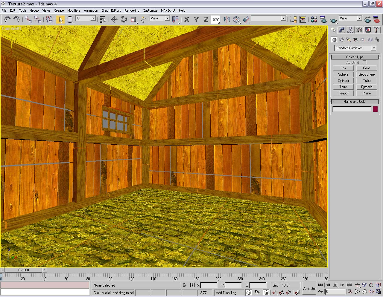This screenshot has width=383, height=297.
Task: Click the Teapot primitive button
Action: (343, 93)
